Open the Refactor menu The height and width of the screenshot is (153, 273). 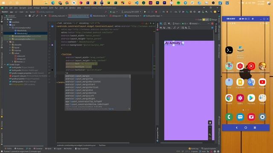[44, 8]
